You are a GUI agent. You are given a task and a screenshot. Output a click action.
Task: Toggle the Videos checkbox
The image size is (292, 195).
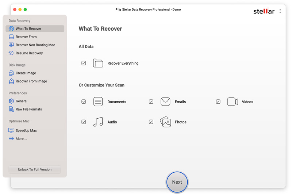tap(218, 102)
